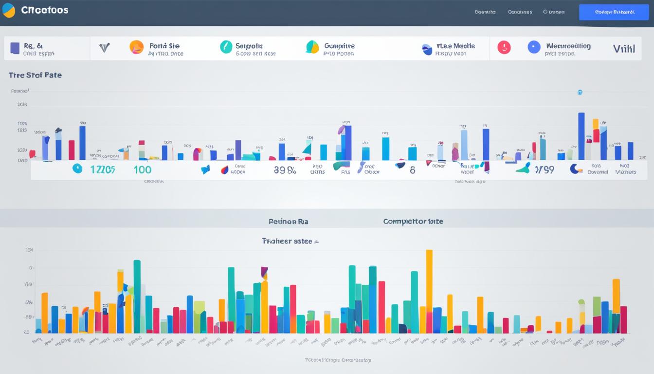Switch to the 'Compertor tate' tab

tap(413, 221)
